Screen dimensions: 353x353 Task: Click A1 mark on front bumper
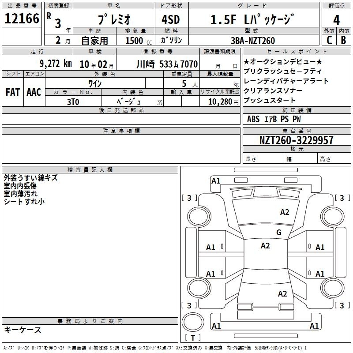[x=216, y=181]
